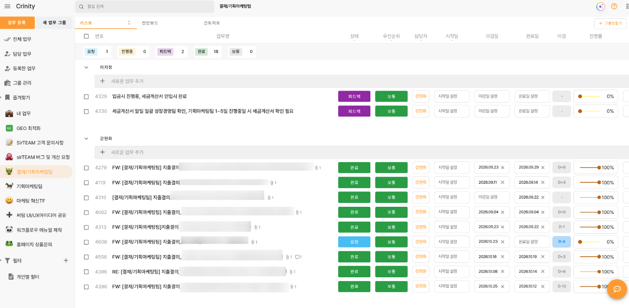
Task: Filter by the 피드백 status chip
Action: pos(165,51)
